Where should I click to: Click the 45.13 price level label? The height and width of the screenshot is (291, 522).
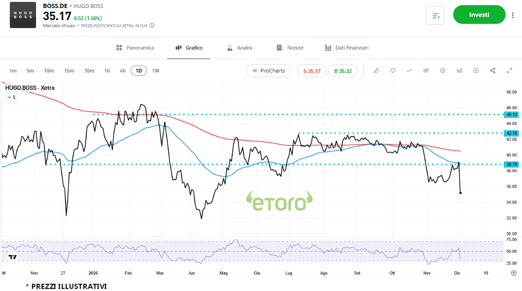tap(511, 115)
